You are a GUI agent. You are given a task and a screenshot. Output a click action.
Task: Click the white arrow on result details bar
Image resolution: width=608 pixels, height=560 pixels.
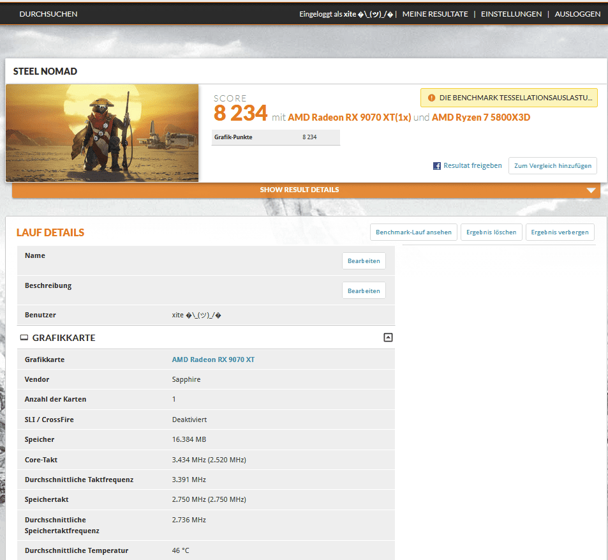[591, 190]
